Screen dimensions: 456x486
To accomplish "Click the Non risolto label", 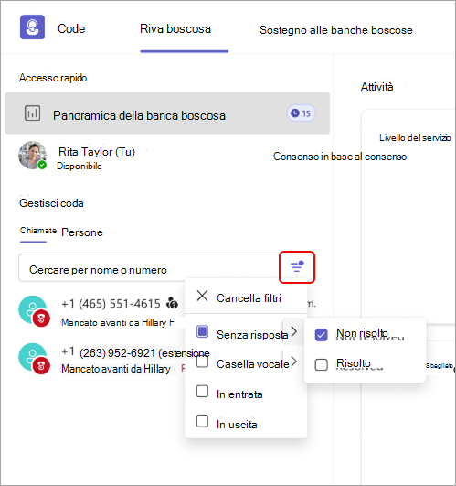I will coord(362,333).
